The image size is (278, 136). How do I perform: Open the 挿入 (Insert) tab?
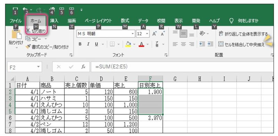coord(54,21)
